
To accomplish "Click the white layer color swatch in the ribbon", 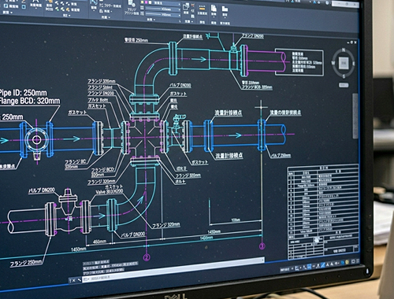I will (x=150, y=2).
